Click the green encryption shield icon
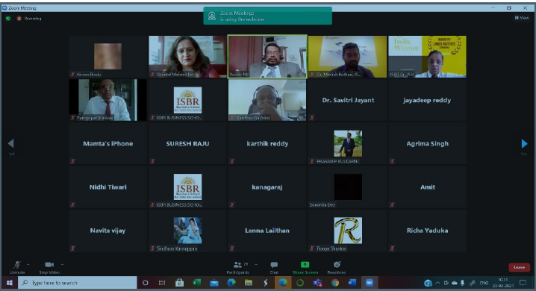Image resolution: width=536 pixels, height=291 pixels. tap(8, 19)
